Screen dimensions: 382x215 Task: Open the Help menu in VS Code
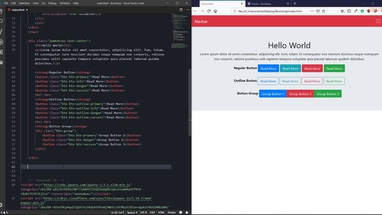76,3
